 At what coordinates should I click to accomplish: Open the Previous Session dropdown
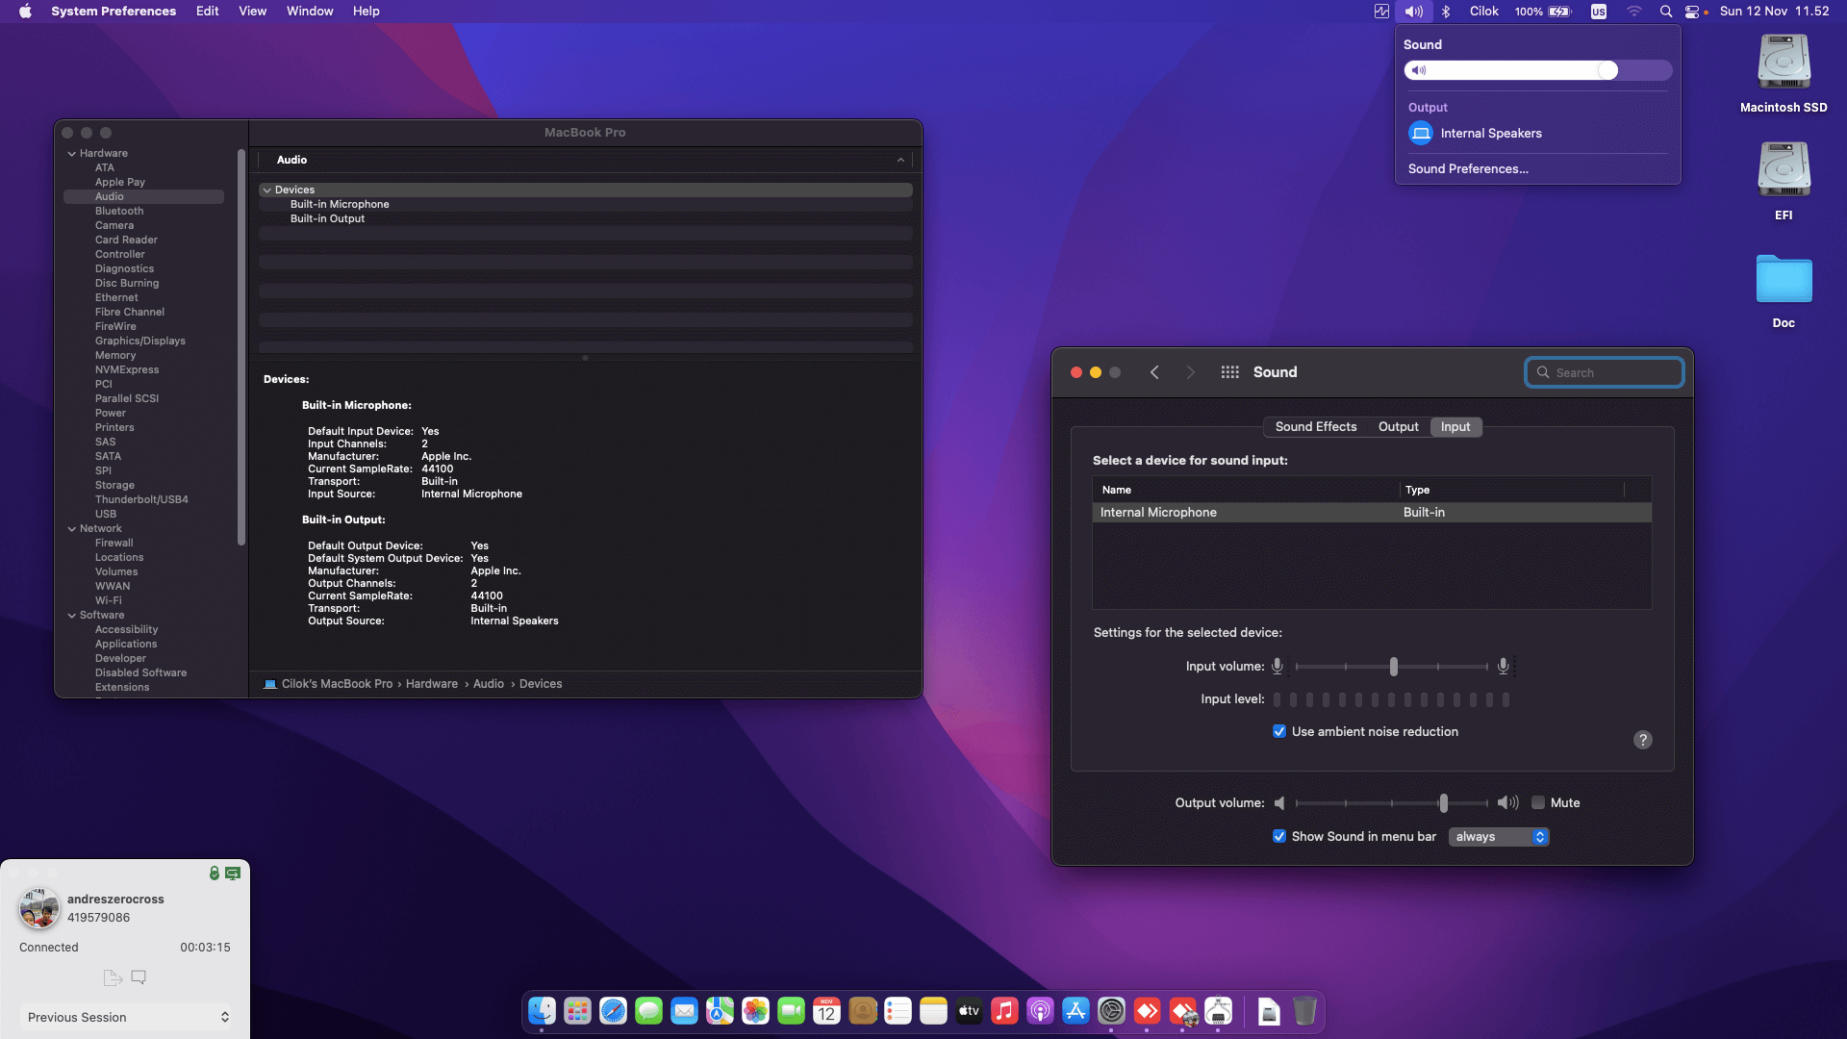tap(126, 1017)
